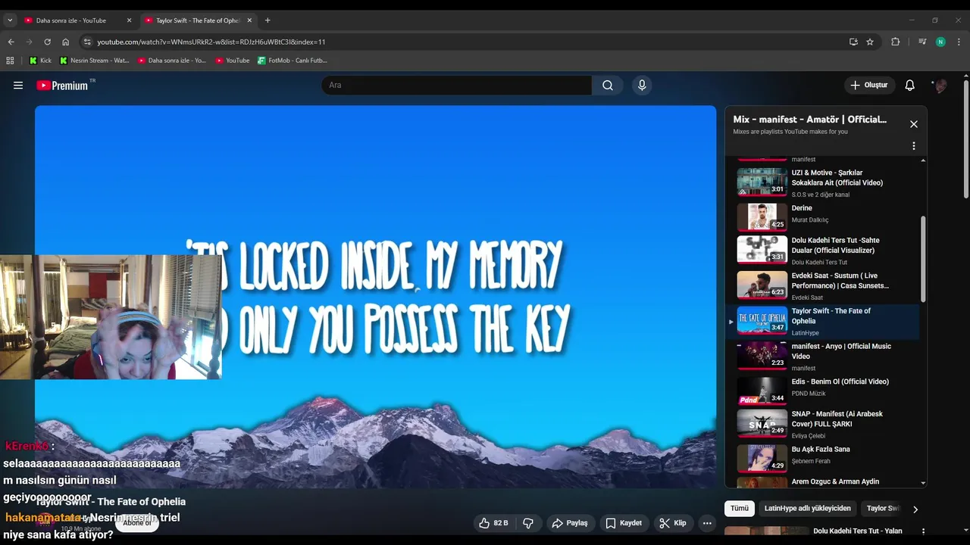Viewport: 970px width, 545px height.
Task: Open the account avatar menu
Action: (940, 86)
